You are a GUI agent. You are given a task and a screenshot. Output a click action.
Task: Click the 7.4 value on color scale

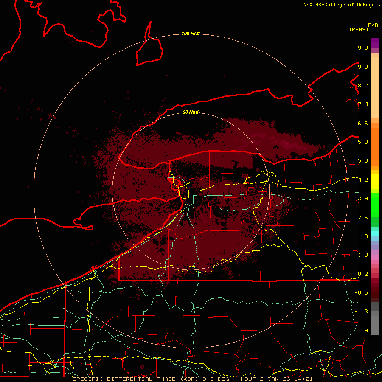click(363, 104)
